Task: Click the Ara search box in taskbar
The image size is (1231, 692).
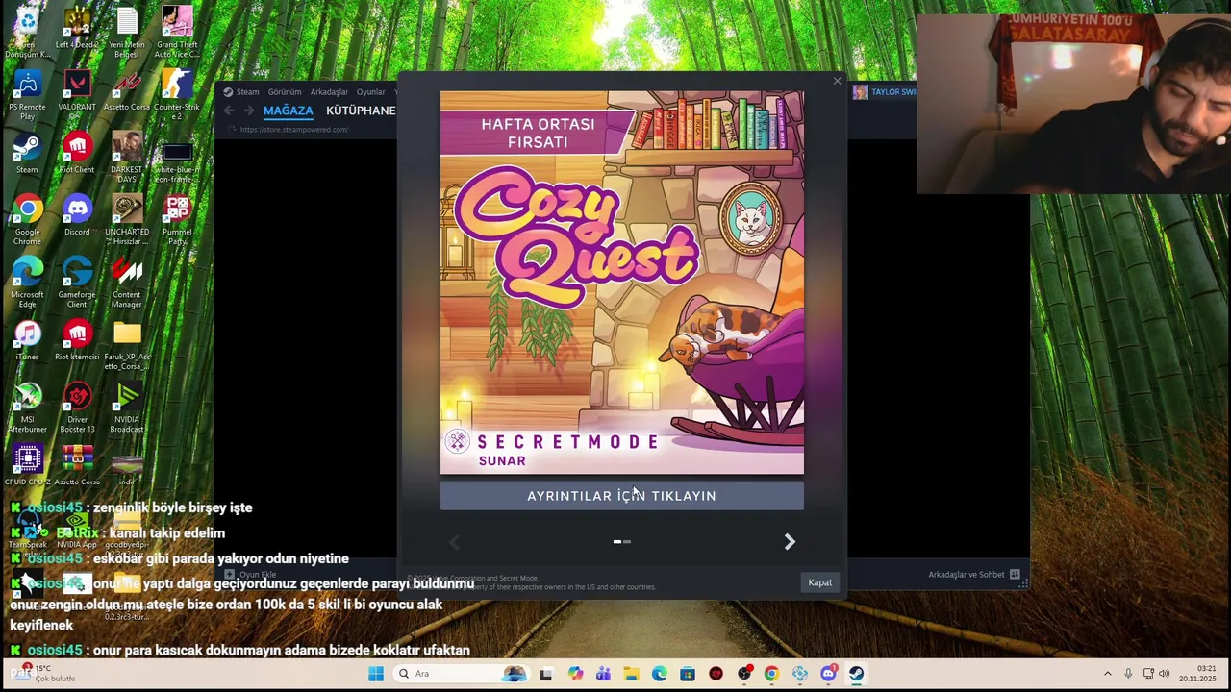Action: [464, 674]
